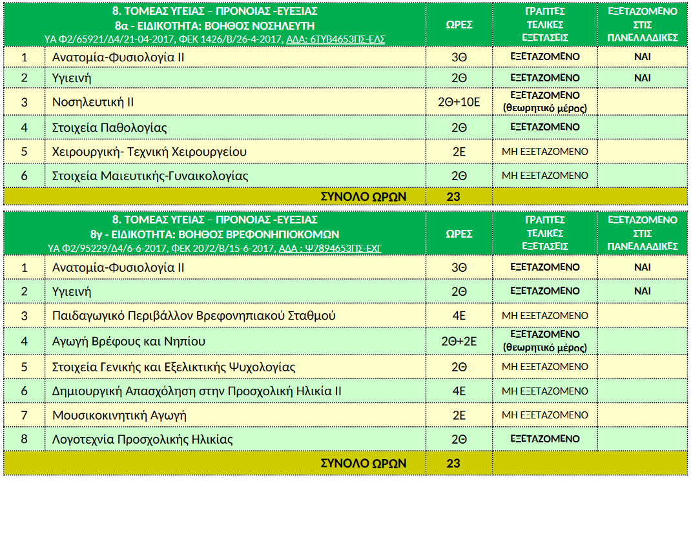The height and width of the screenshot is (536, 691).
Task: Click the 2Θ+10Ε hours cell
Action: point(459,102)
